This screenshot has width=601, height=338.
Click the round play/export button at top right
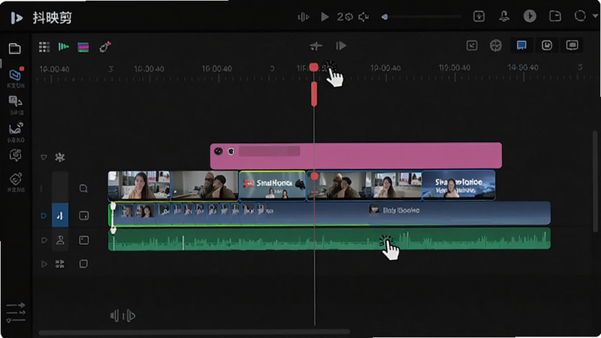click(x=530, y=16)
